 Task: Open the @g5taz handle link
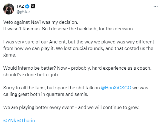pyautogui.click(x=23, y=12)
